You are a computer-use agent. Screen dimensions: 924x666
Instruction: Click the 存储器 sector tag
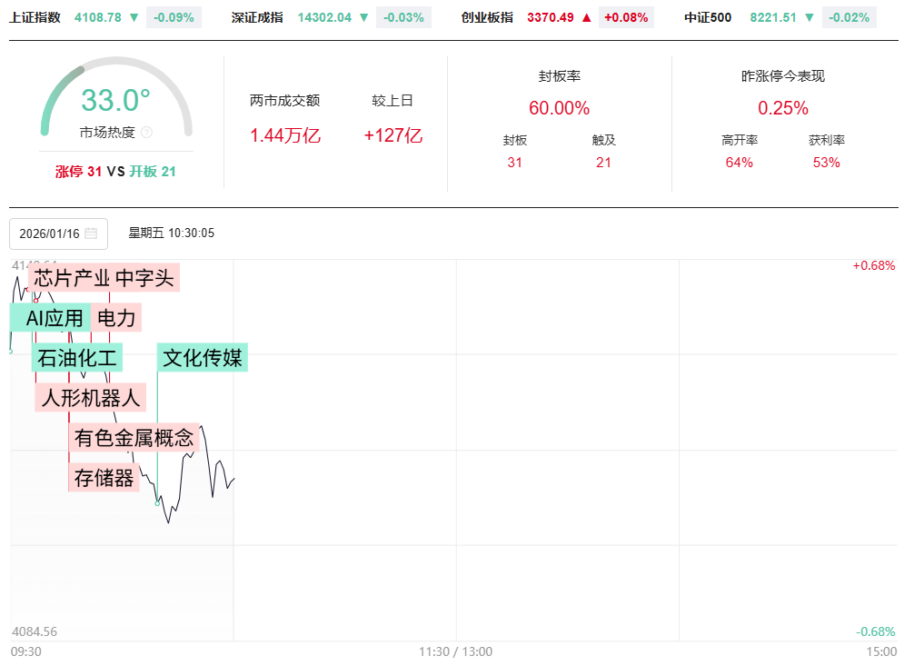coord(104,478)
